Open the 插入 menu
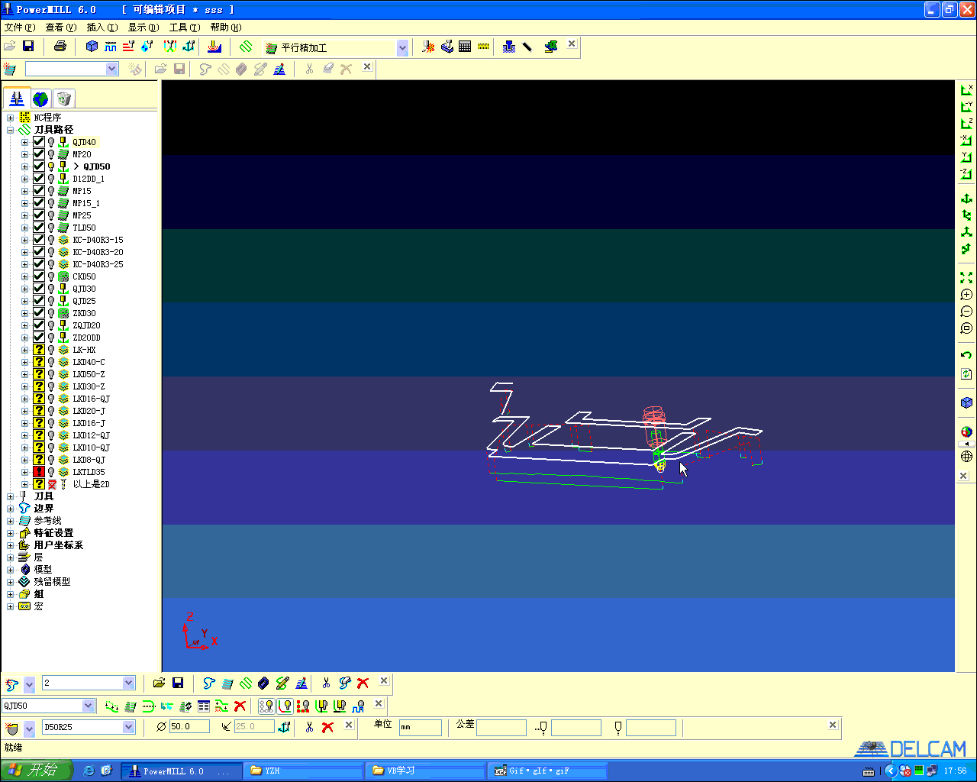 (x=102, y=27)
